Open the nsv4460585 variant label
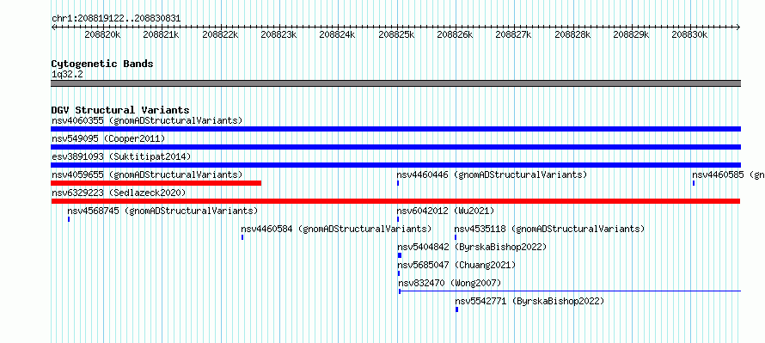Screen dimensions: 765x343 (728, 175)
